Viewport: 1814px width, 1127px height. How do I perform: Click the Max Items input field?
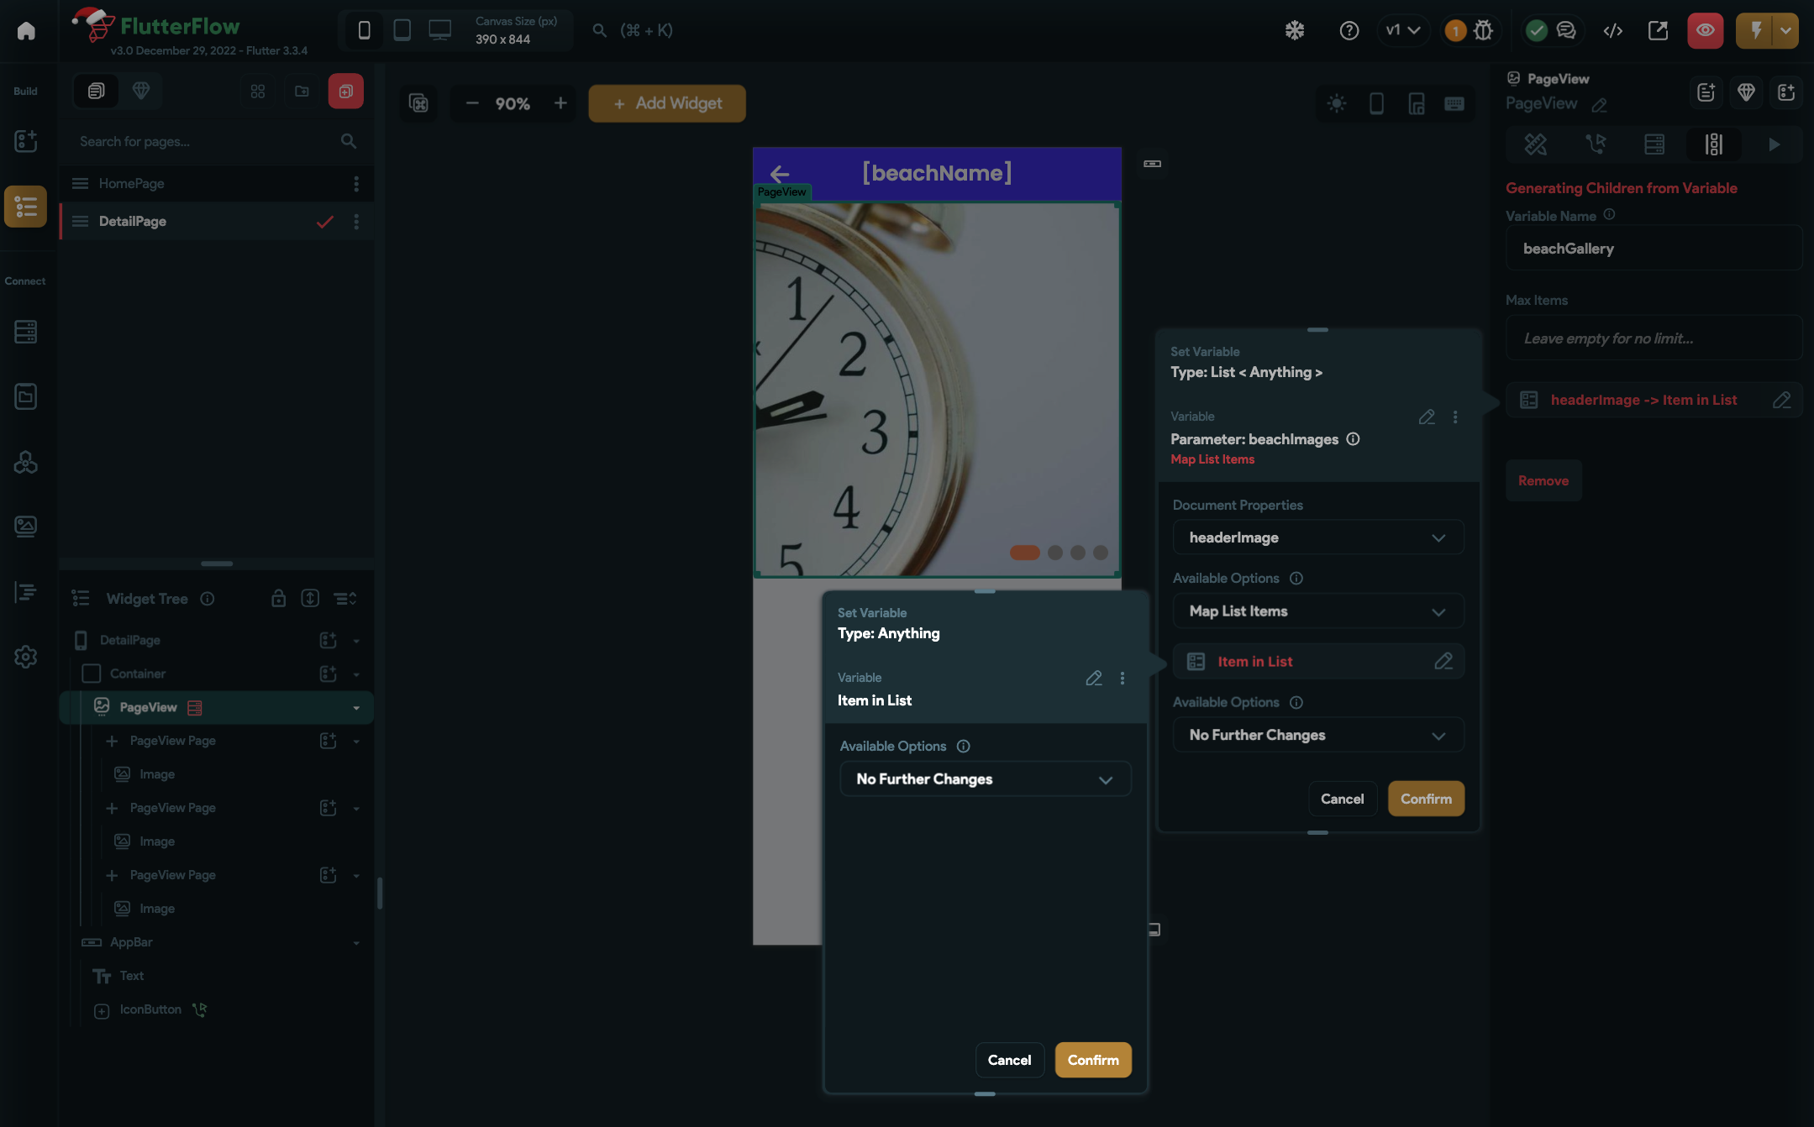pyautogui.click(x=1653, y=338)
